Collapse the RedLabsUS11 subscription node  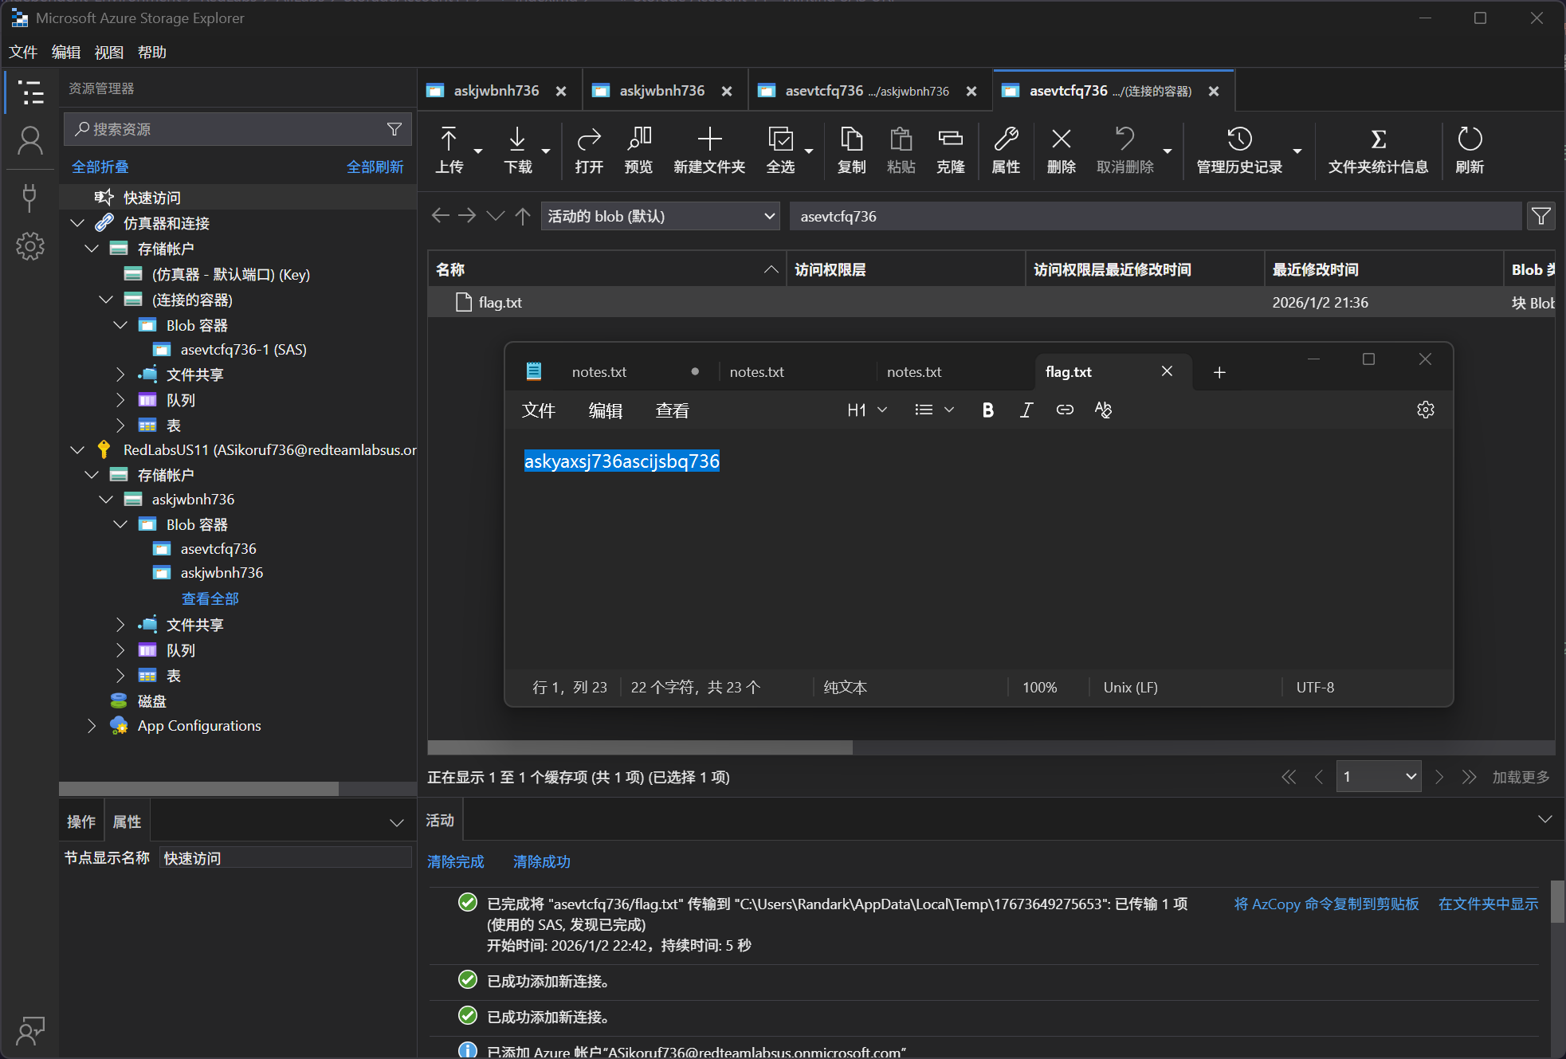77,449
